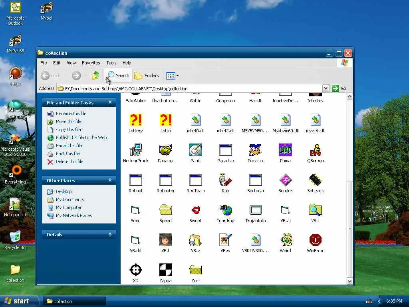Click the Panic file icon
Viewport: 409px width, 307px height.
pos(196,150)
